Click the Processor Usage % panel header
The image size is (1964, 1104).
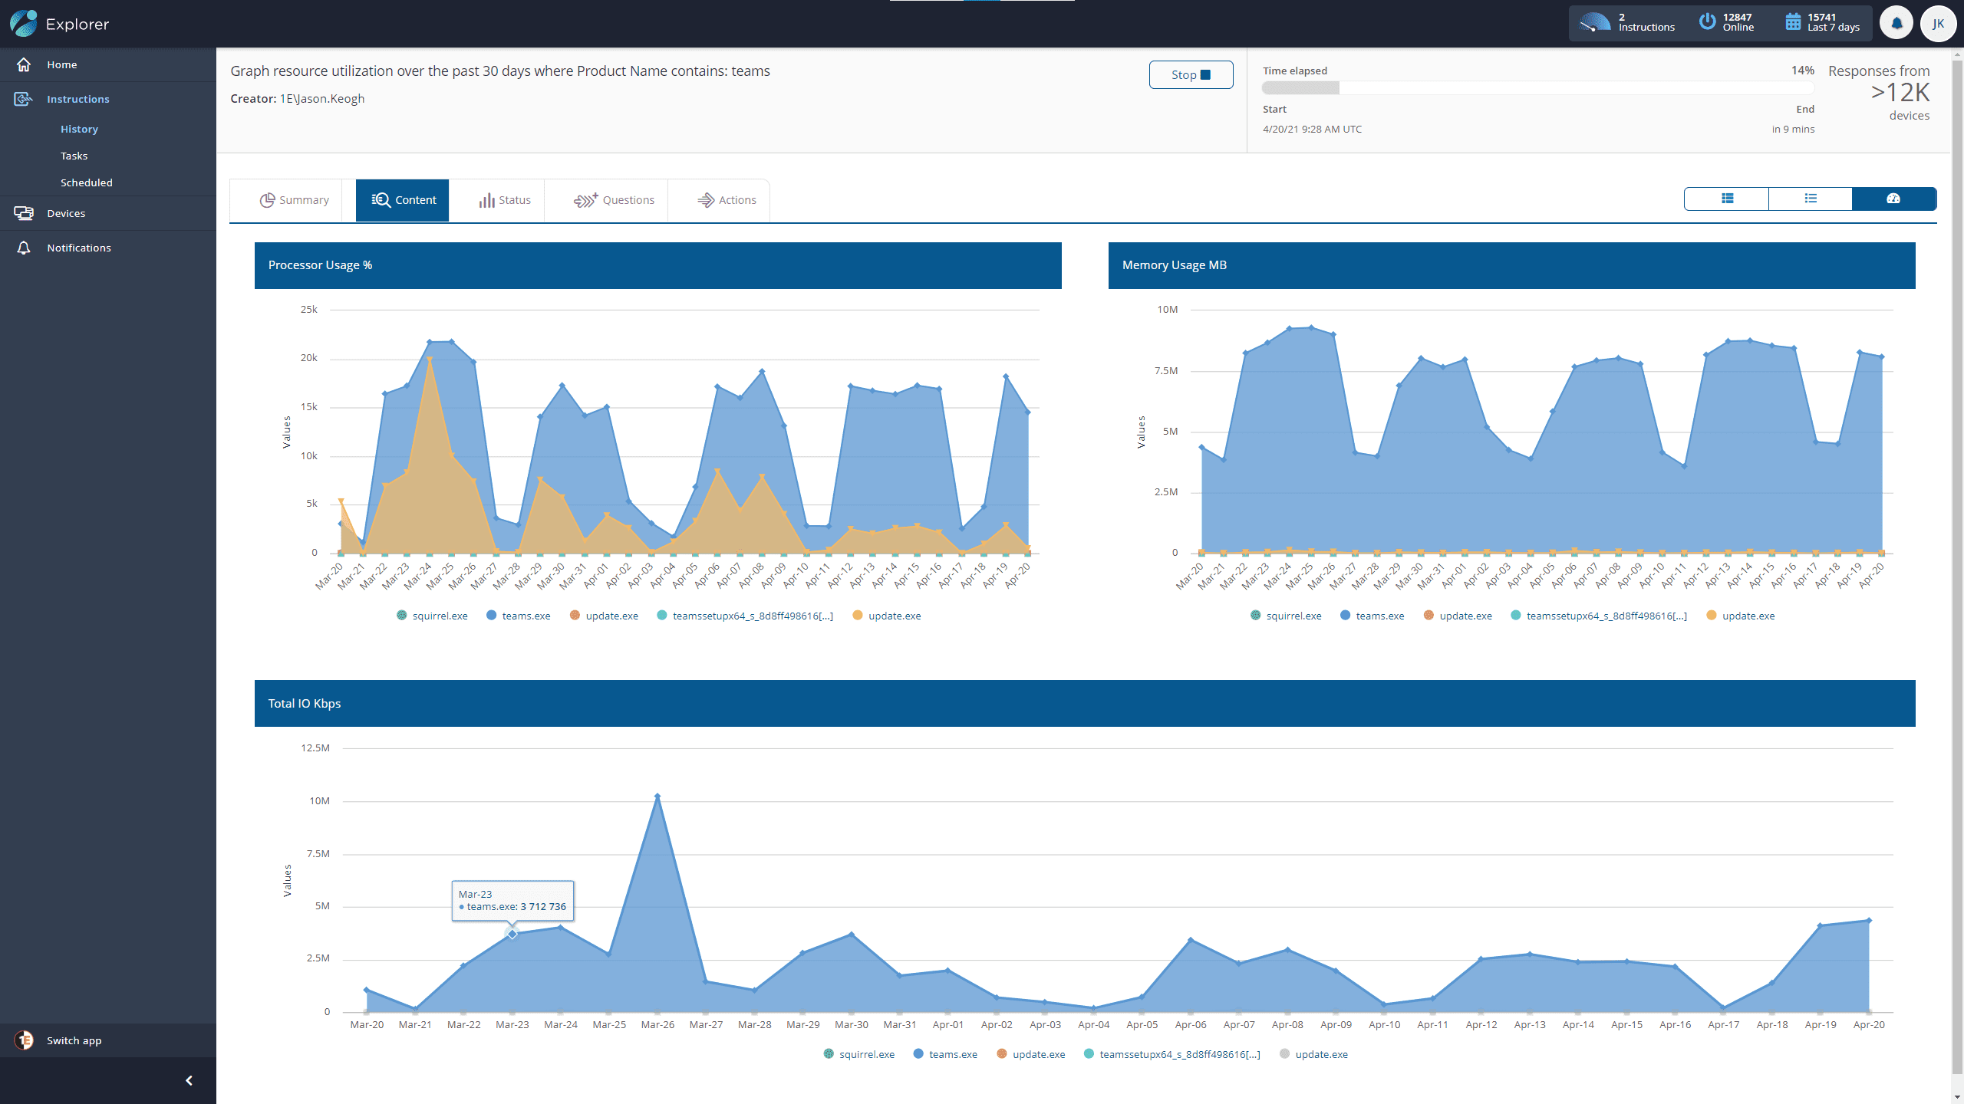pos(657,265)
